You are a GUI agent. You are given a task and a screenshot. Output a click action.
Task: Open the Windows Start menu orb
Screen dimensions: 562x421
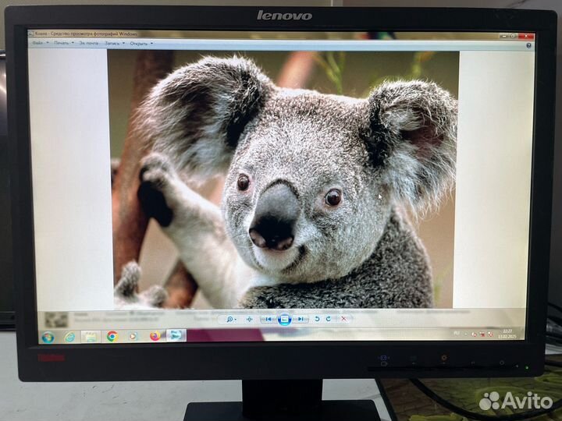[x=48, y=337]
